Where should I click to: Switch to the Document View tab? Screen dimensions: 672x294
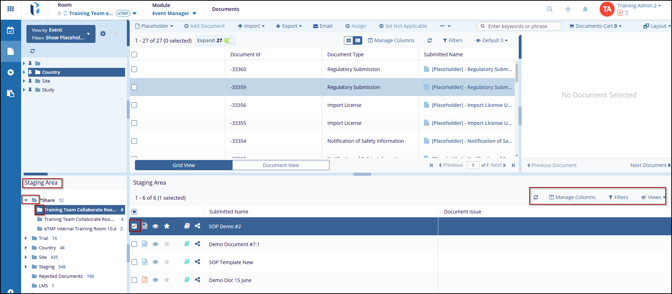coord(280,165)
